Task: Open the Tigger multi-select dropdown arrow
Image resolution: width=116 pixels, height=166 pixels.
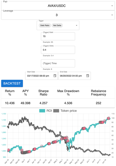Action: tap(77, 25)
